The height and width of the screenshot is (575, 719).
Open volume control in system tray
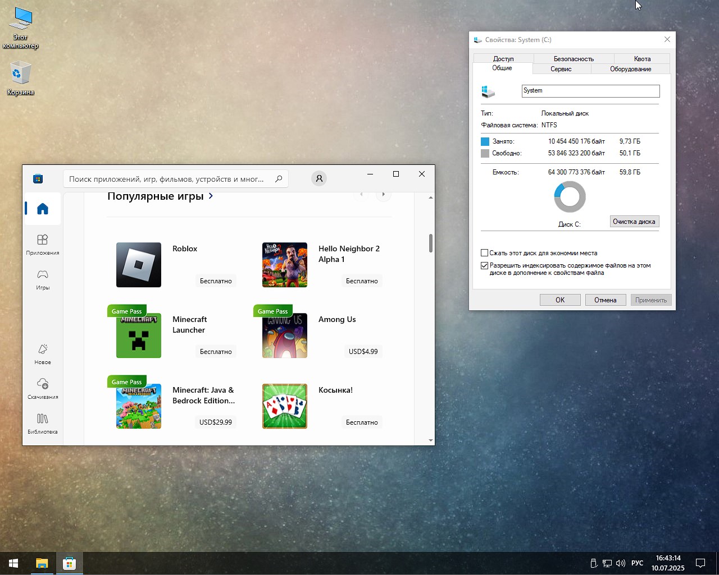click(621, 563)
